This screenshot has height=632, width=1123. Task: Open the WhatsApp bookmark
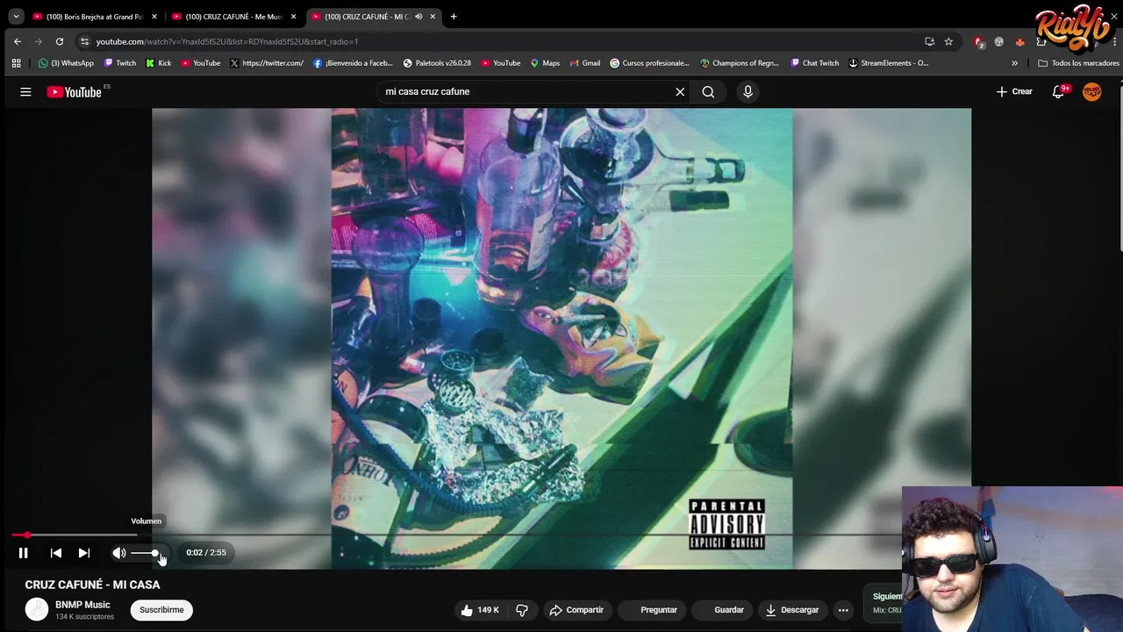(66, 63)
